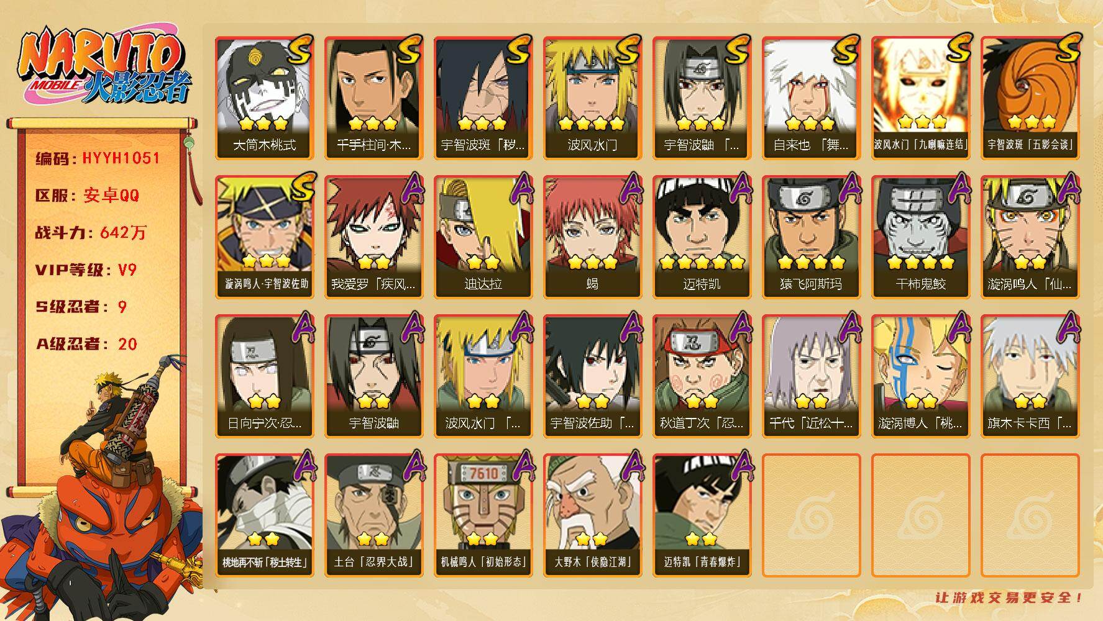Click the 迪达拉 A-rank card
This screenshot has height=621, width=1103.
pyautogui.click(x=483, y=237)
